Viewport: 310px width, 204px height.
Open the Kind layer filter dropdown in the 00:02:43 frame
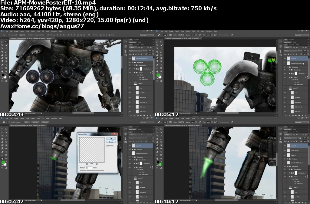(x=133, y=48)
